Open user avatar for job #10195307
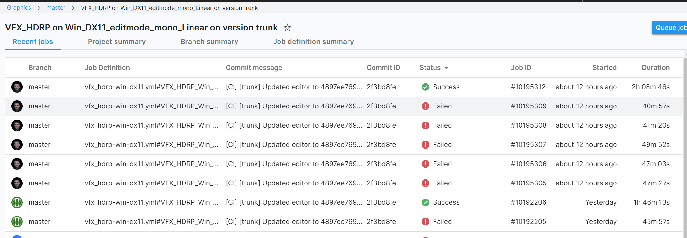Screen dimensions: 687x238 (17, 145)
